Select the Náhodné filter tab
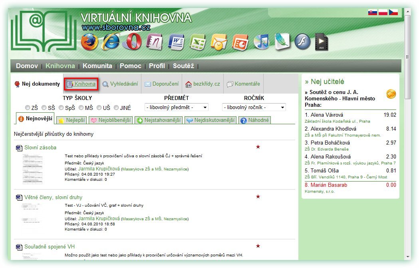The image size is (419, 268). coord(255,120)
